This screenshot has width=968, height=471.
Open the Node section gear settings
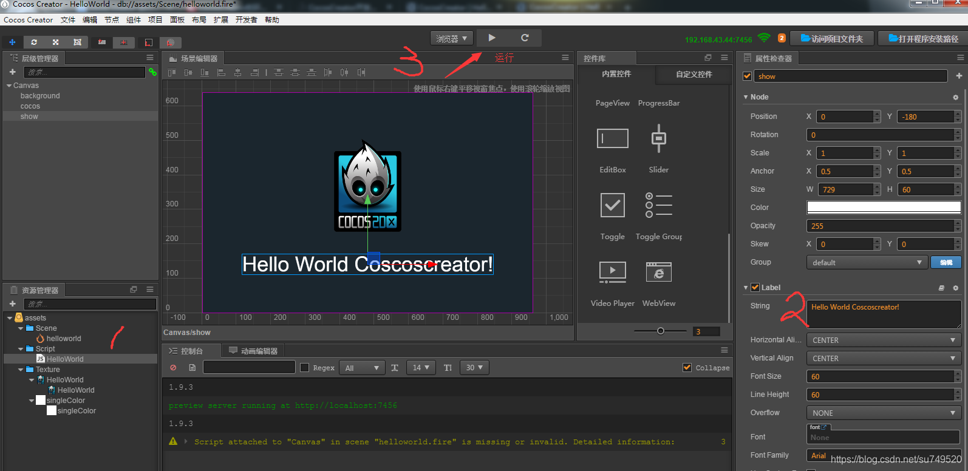955,97
